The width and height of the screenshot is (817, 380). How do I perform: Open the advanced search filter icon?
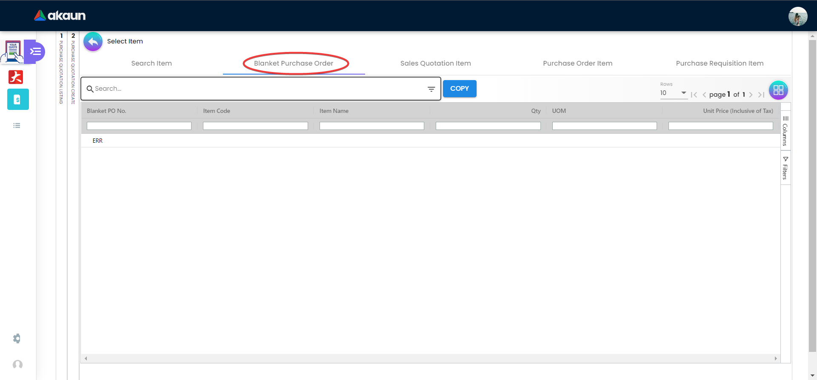click(x=431, y=89)
